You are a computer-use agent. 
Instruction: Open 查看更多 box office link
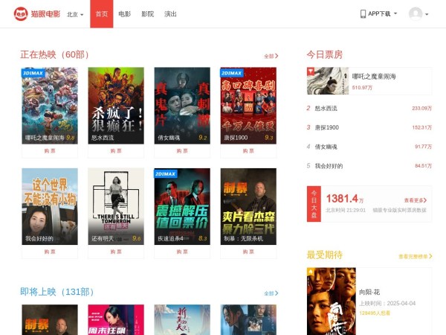(x=416, y=200)
